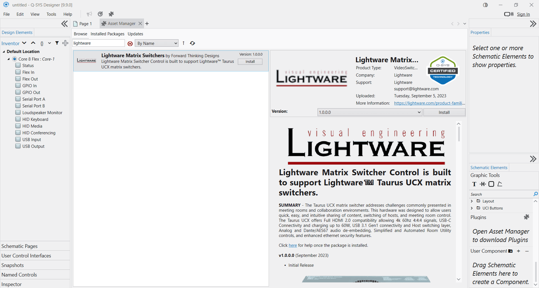Open the braces dropdown arrow in Inventory
The height and width of the screenshot is (288, 539).
coord(49,43)
